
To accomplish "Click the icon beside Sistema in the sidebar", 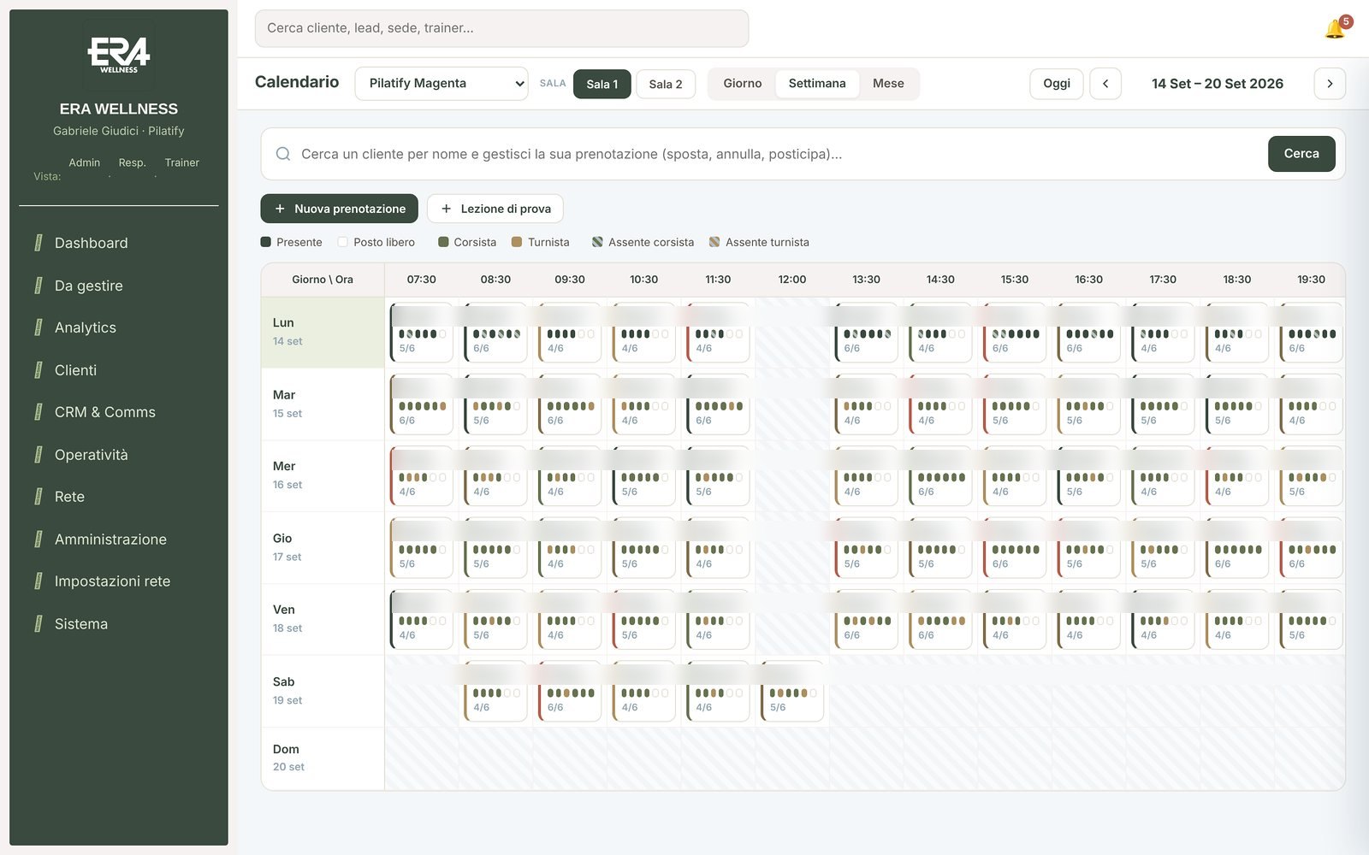I will pyautogui.click(x=39, y=624).
